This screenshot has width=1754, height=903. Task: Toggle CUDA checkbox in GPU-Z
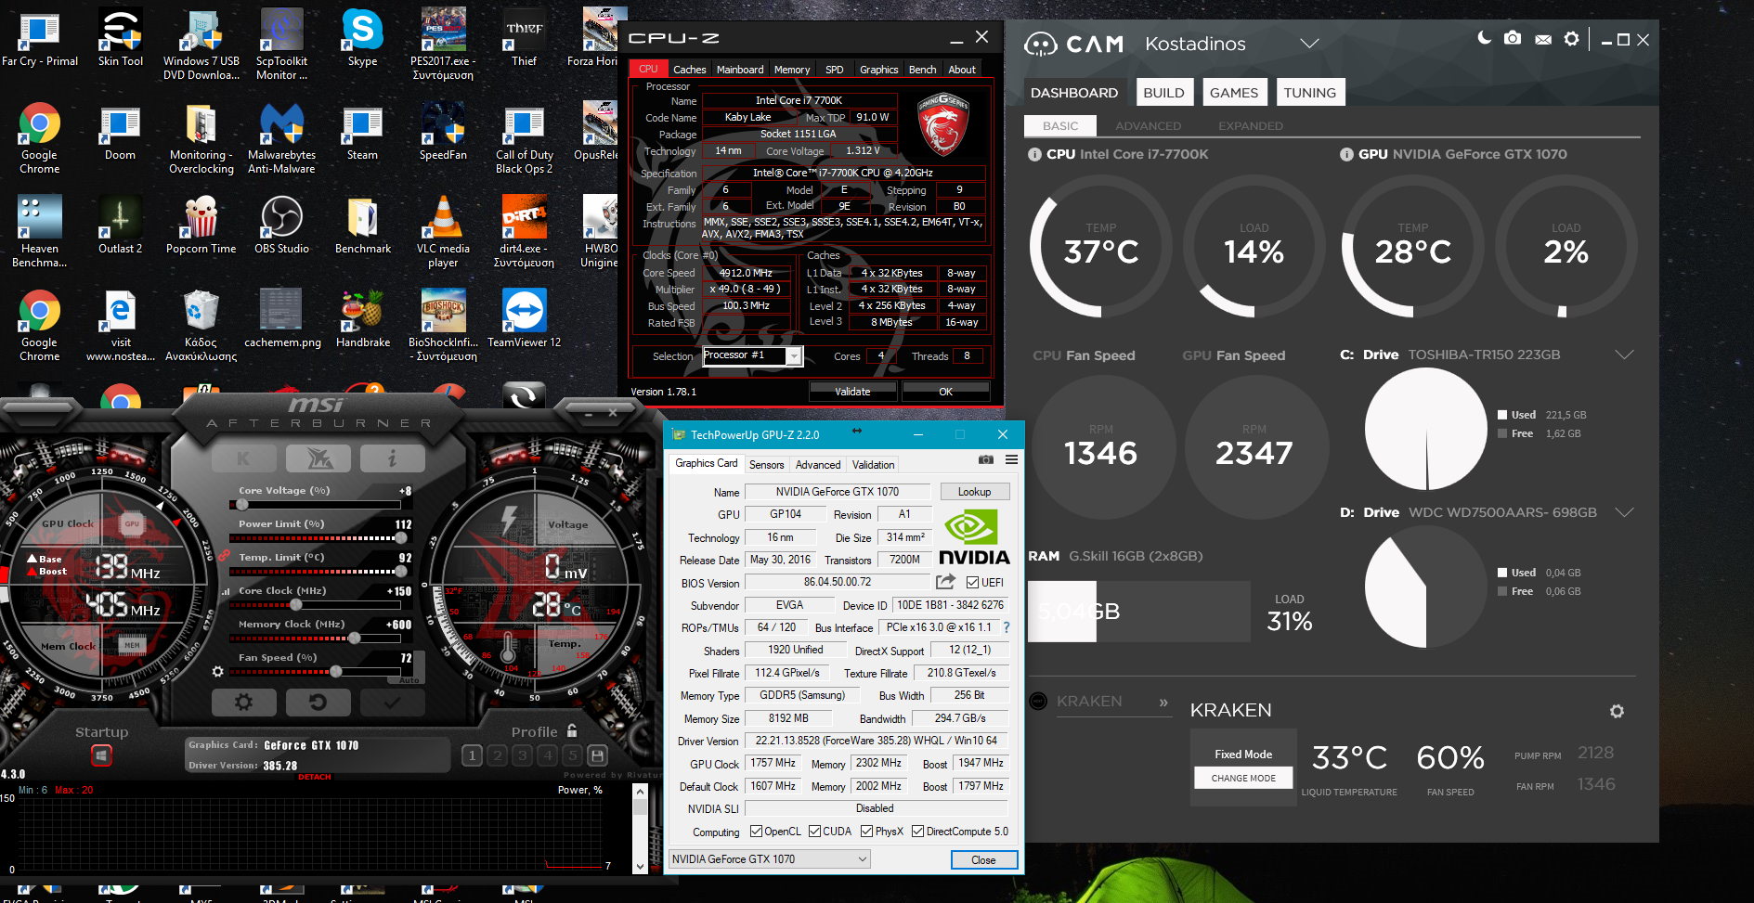tap(814, 832)
